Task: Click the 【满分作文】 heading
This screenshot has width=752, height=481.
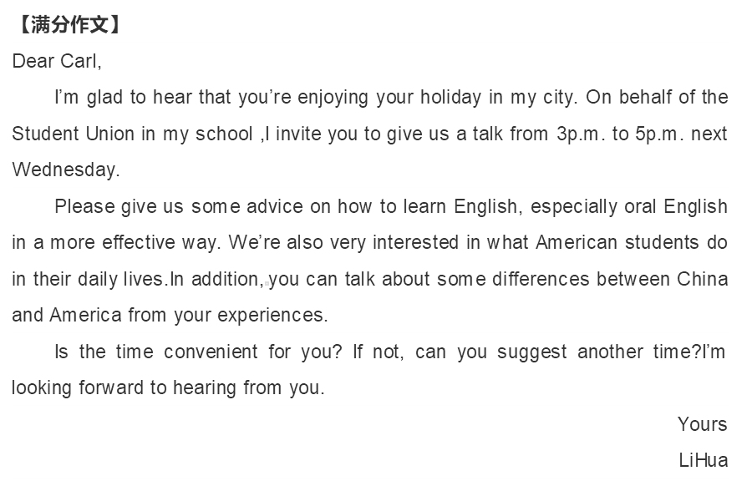Action: pyautogui.click(x=69, y=24)
